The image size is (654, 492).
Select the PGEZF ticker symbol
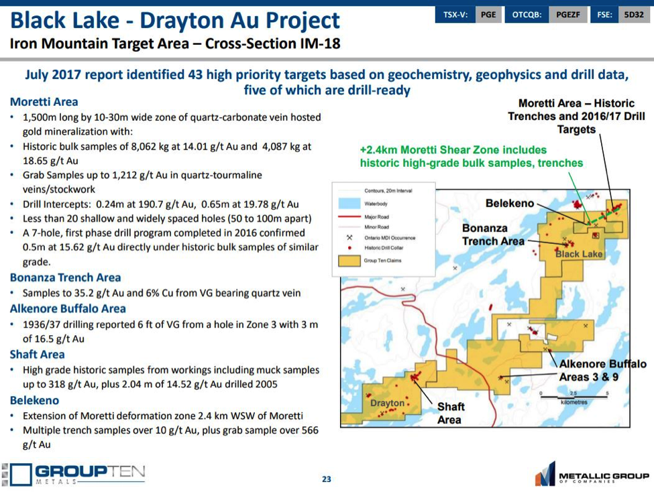click(567, 15)
